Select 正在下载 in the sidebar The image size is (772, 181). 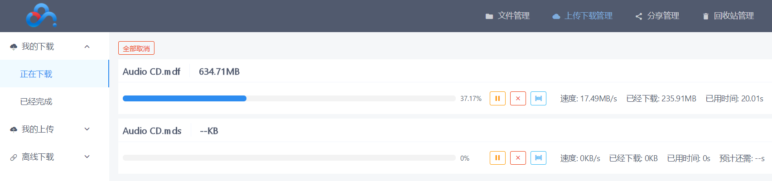54,74
